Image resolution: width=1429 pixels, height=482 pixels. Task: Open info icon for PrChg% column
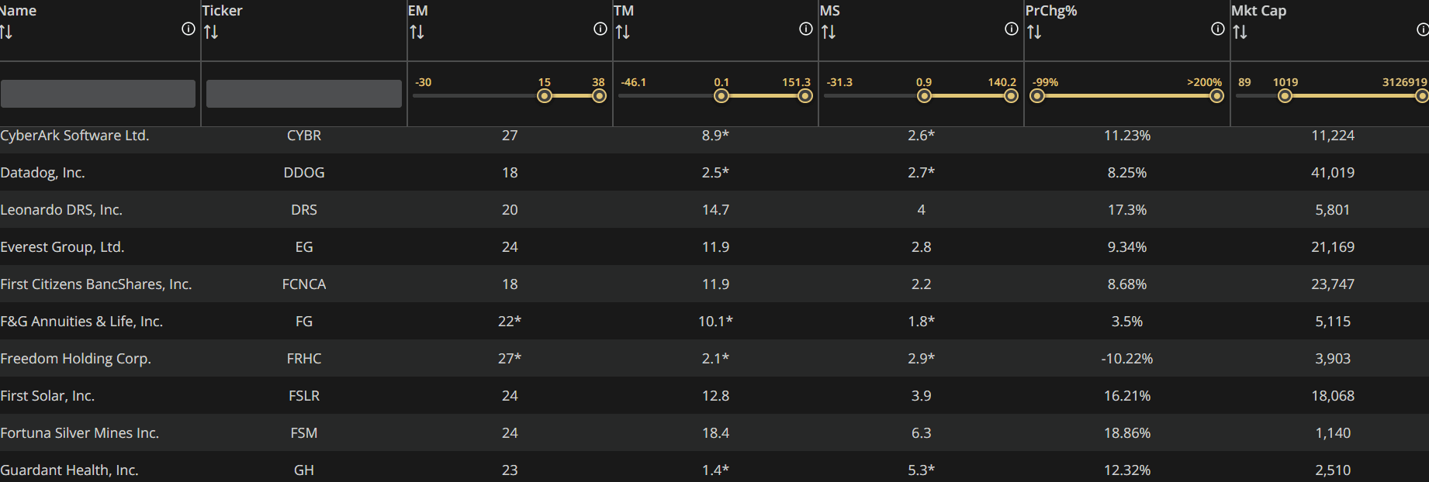point(1218,29)
